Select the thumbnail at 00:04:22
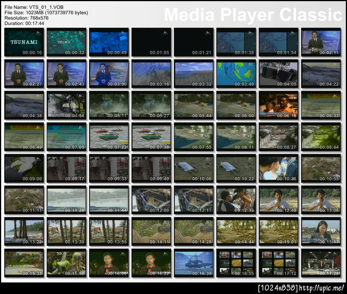347x294 pixels. click(321, 73)
